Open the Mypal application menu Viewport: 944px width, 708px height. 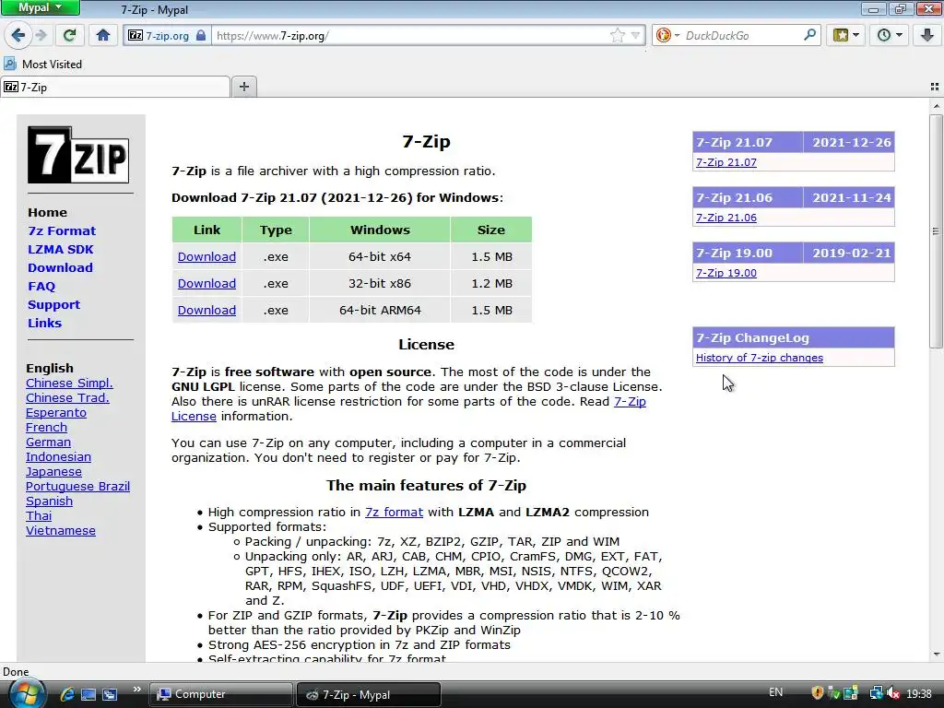[41, 7]
